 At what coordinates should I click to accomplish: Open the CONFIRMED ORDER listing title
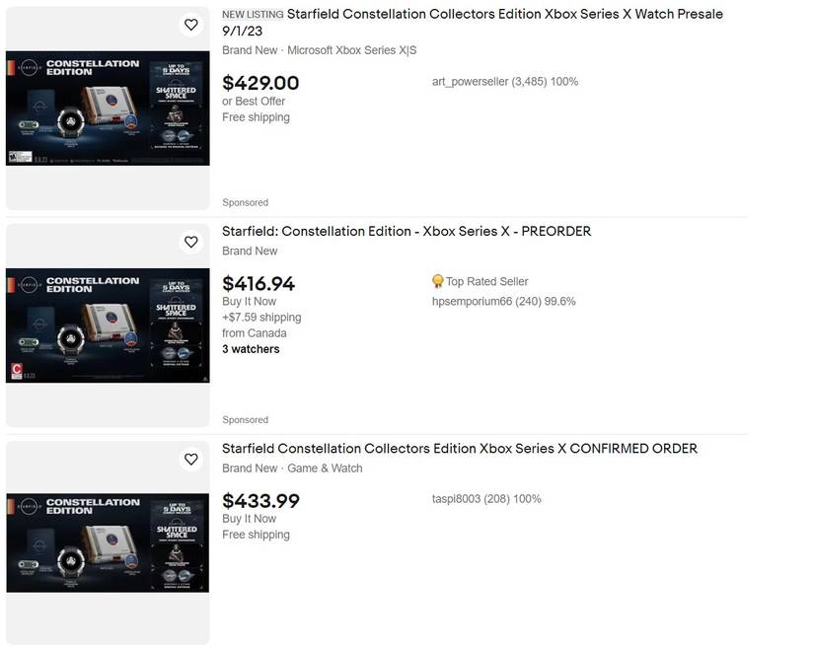click(x=459, y=448)
